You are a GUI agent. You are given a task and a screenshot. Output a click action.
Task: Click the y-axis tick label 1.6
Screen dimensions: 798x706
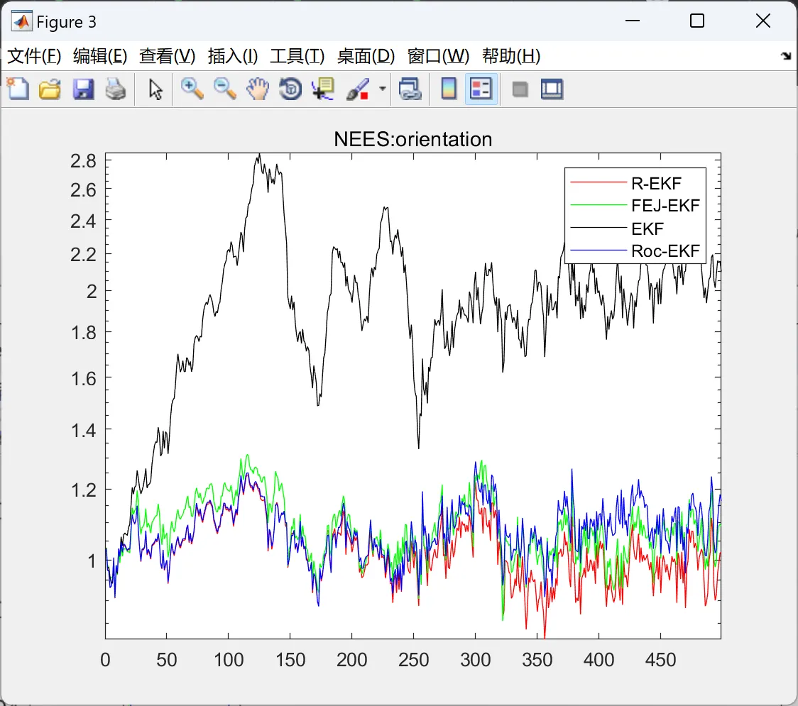(x=84, y=378)
